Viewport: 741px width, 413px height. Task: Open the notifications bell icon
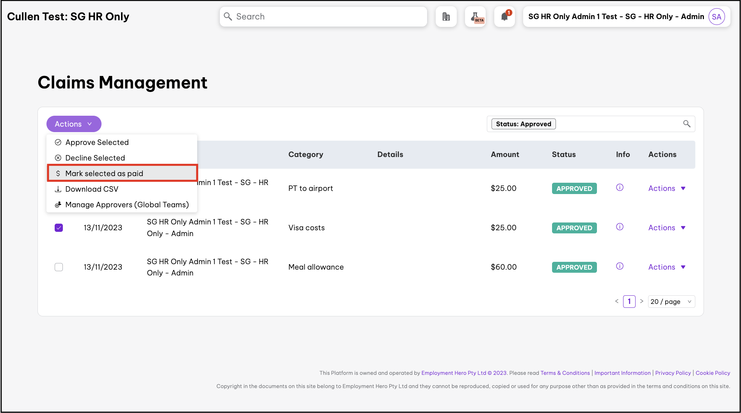point(504,17)
